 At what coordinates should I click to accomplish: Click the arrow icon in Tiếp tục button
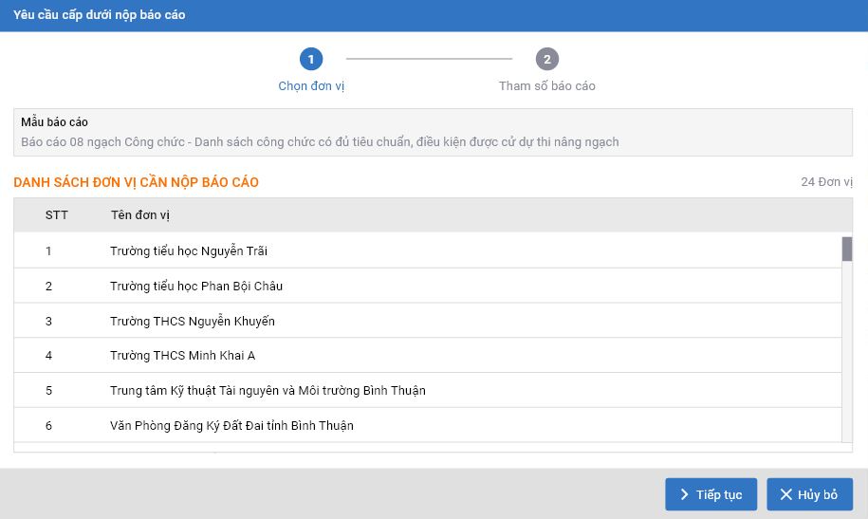click(x=684, y=494)
